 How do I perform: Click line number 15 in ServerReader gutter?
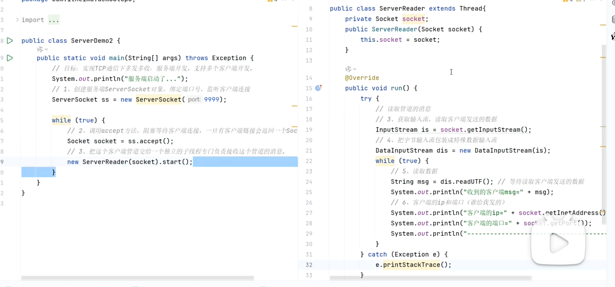pyautogui.click(x=309, y=88)
